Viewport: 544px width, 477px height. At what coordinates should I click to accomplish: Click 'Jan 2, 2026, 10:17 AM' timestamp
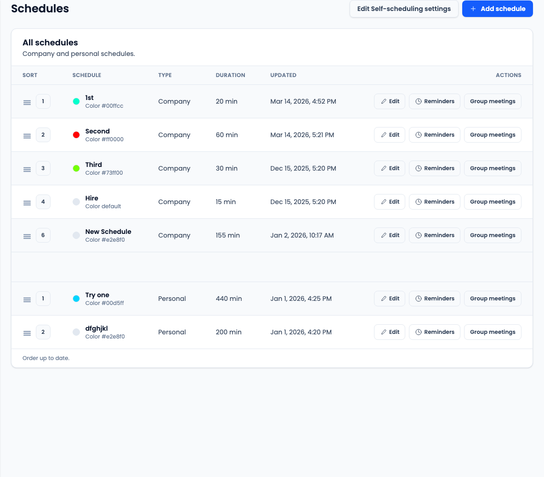tap(302, 235)
